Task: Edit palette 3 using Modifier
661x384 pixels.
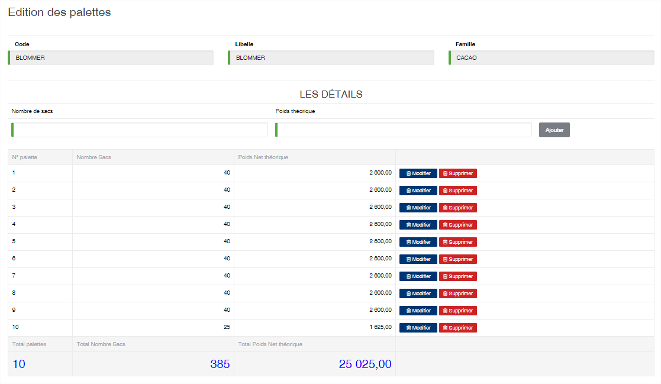Action: [418, 208]
